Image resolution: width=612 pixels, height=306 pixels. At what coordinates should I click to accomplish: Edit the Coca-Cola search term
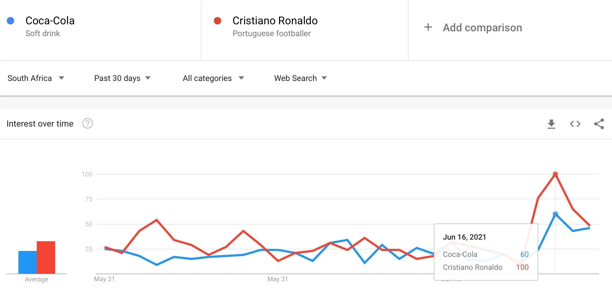pos(50,21)
